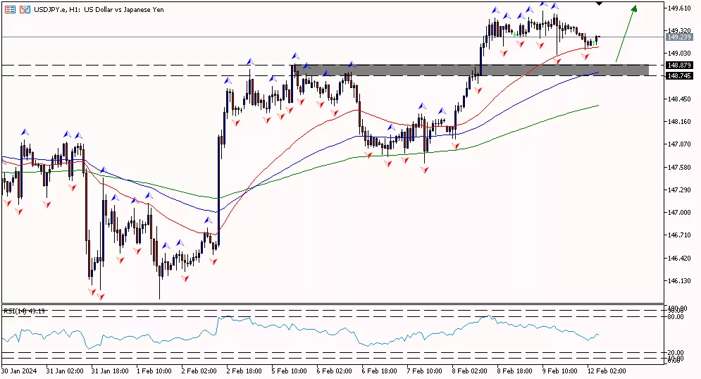
Task: Select the 148.879 level price tag
Action: click(x=678, y=66)
